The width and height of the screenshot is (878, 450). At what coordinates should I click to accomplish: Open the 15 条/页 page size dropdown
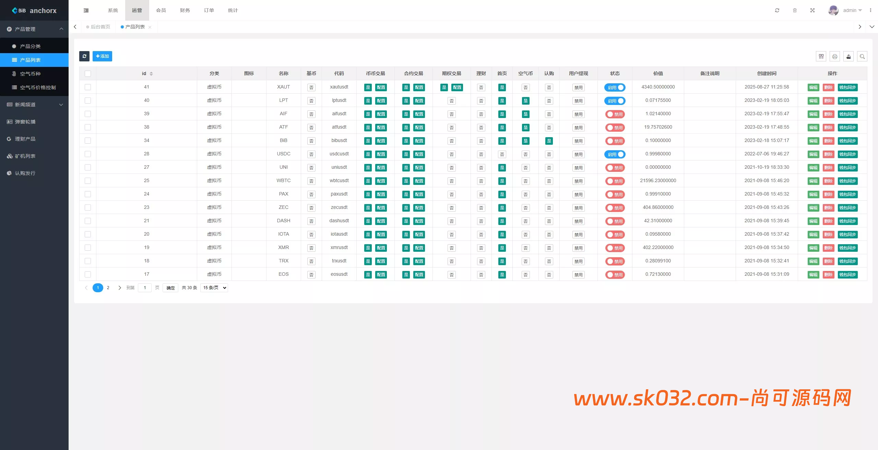[x=214, y=288]
